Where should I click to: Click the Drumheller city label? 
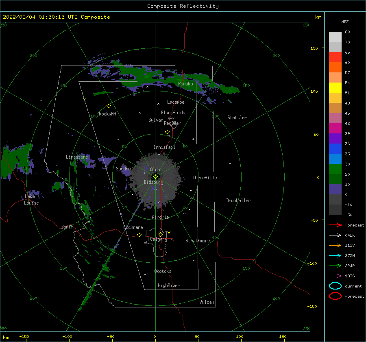238,200
